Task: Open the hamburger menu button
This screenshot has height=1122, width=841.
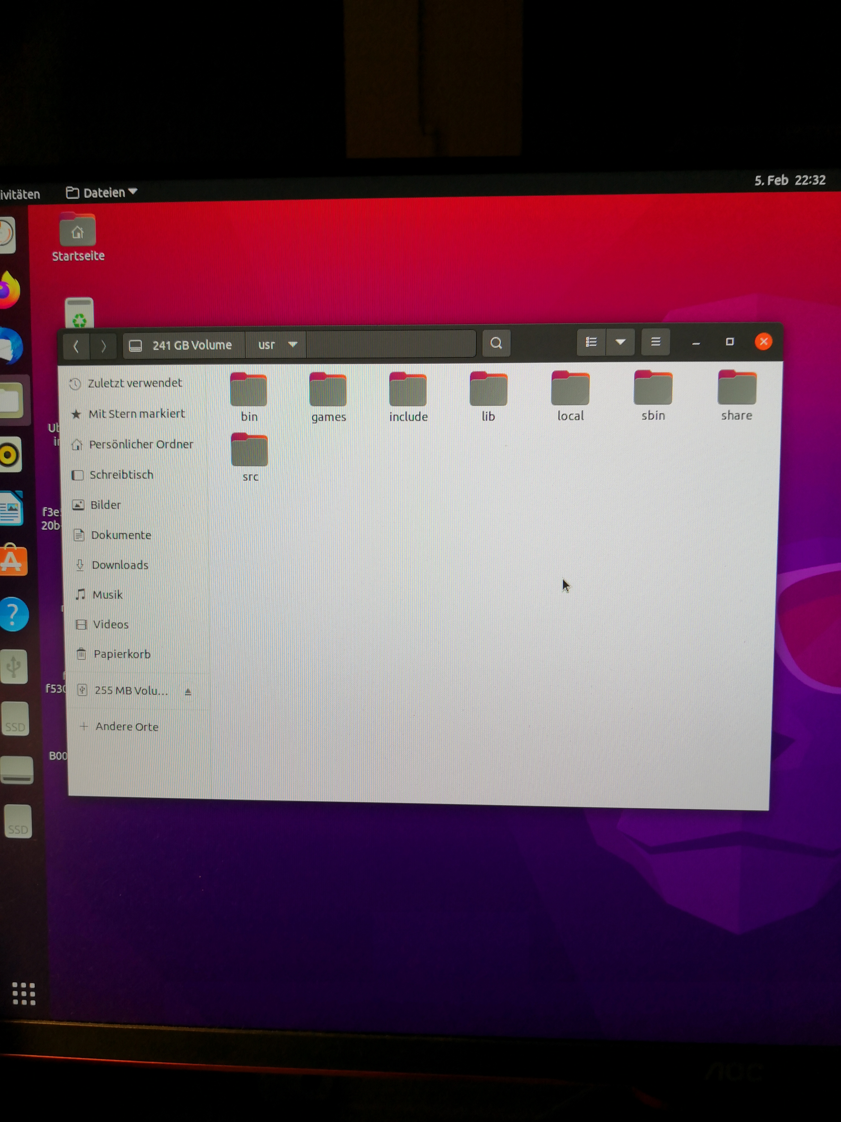Action: pyautogui.click(x=655, y=342)
